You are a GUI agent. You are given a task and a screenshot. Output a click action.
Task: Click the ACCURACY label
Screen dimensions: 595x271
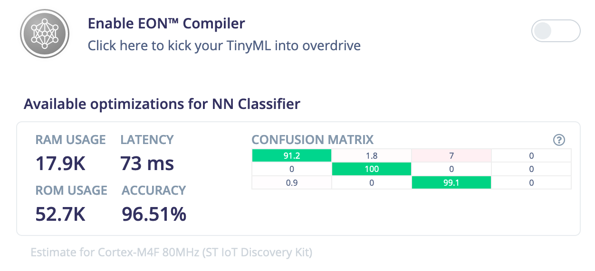pos(154,190)
